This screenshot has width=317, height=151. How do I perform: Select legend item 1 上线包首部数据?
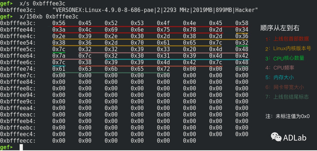pyautogui.click(x=287, y=39)
